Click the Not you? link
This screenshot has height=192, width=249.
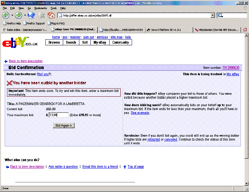[x=44, y=74]
